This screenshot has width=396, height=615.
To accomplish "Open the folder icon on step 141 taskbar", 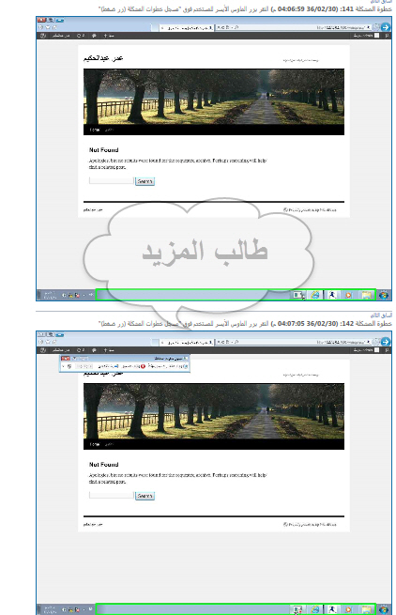I will (x=366, y=295).
